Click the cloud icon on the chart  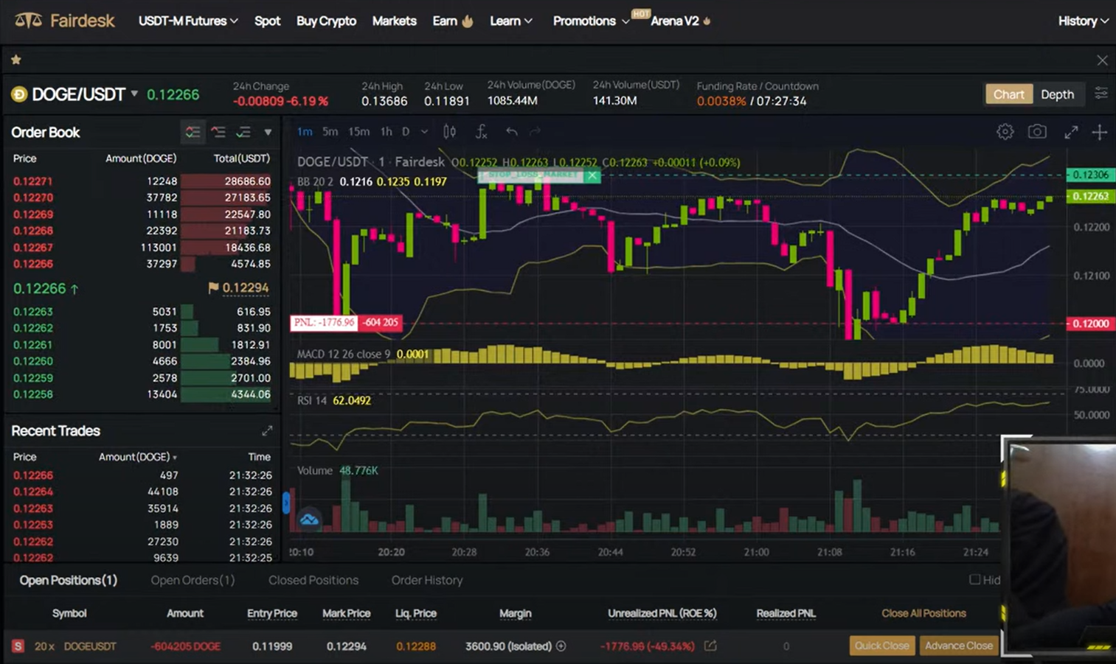coord(309,520)
